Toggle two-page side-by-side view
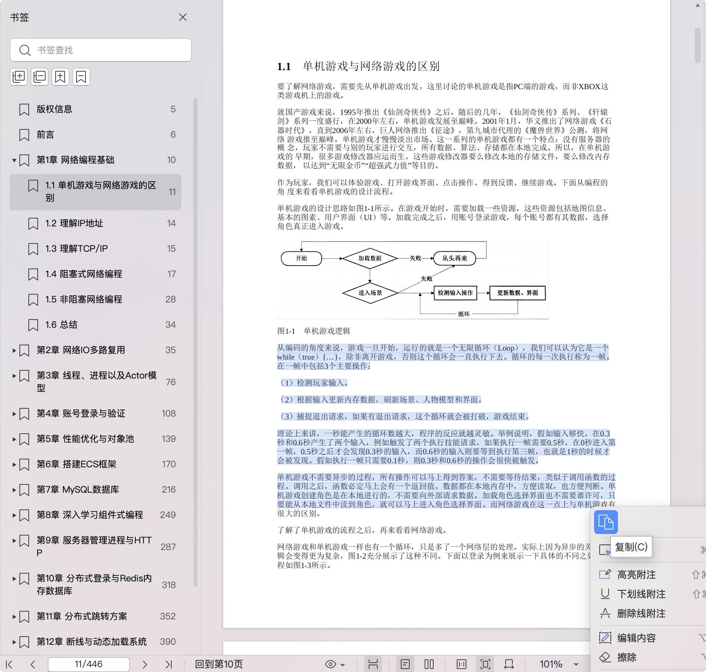Screen dimensions: 706x672 click(429, 664)
